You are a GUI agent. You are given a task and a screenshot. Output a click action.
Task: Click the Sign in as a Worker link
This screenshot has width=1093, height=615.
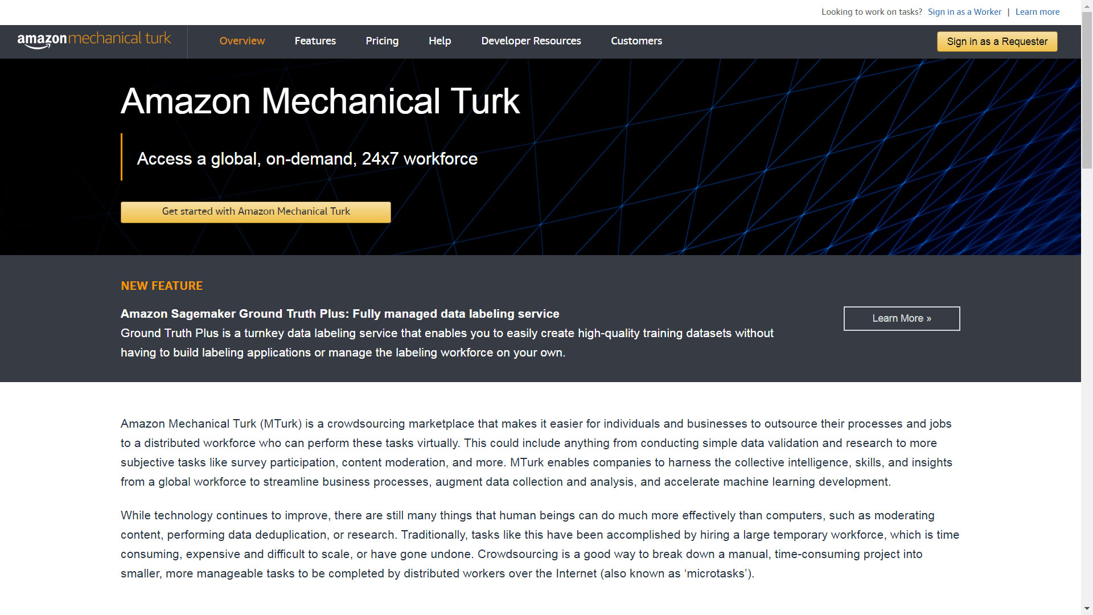click(x=964, y=12)
